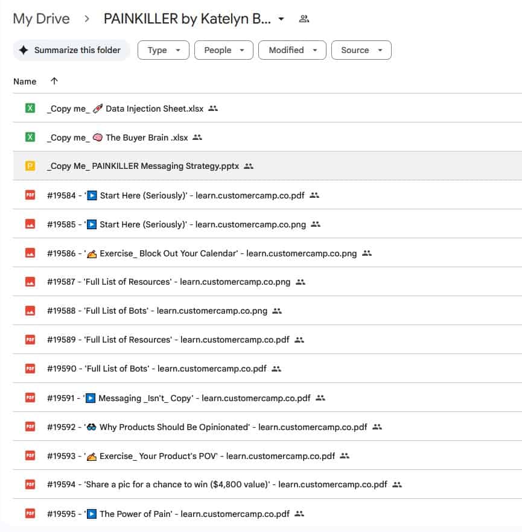
Task: Navigate to My Drive breadcrumb
Action: coord(41,19)
